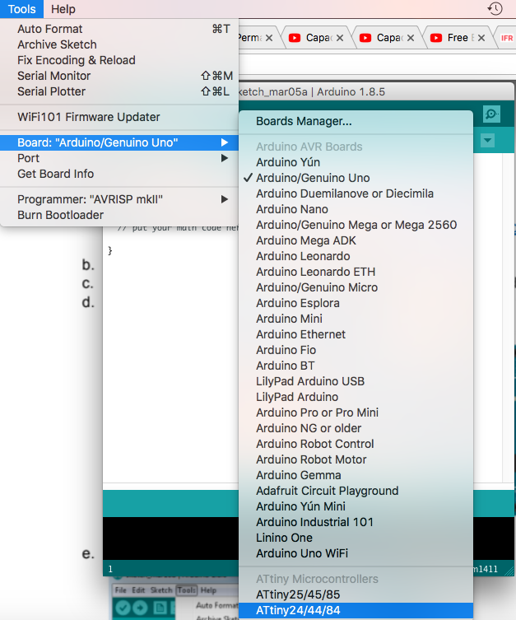
Task: Close the first Capac YouTube tab
Action: click(x=340, y=38)
